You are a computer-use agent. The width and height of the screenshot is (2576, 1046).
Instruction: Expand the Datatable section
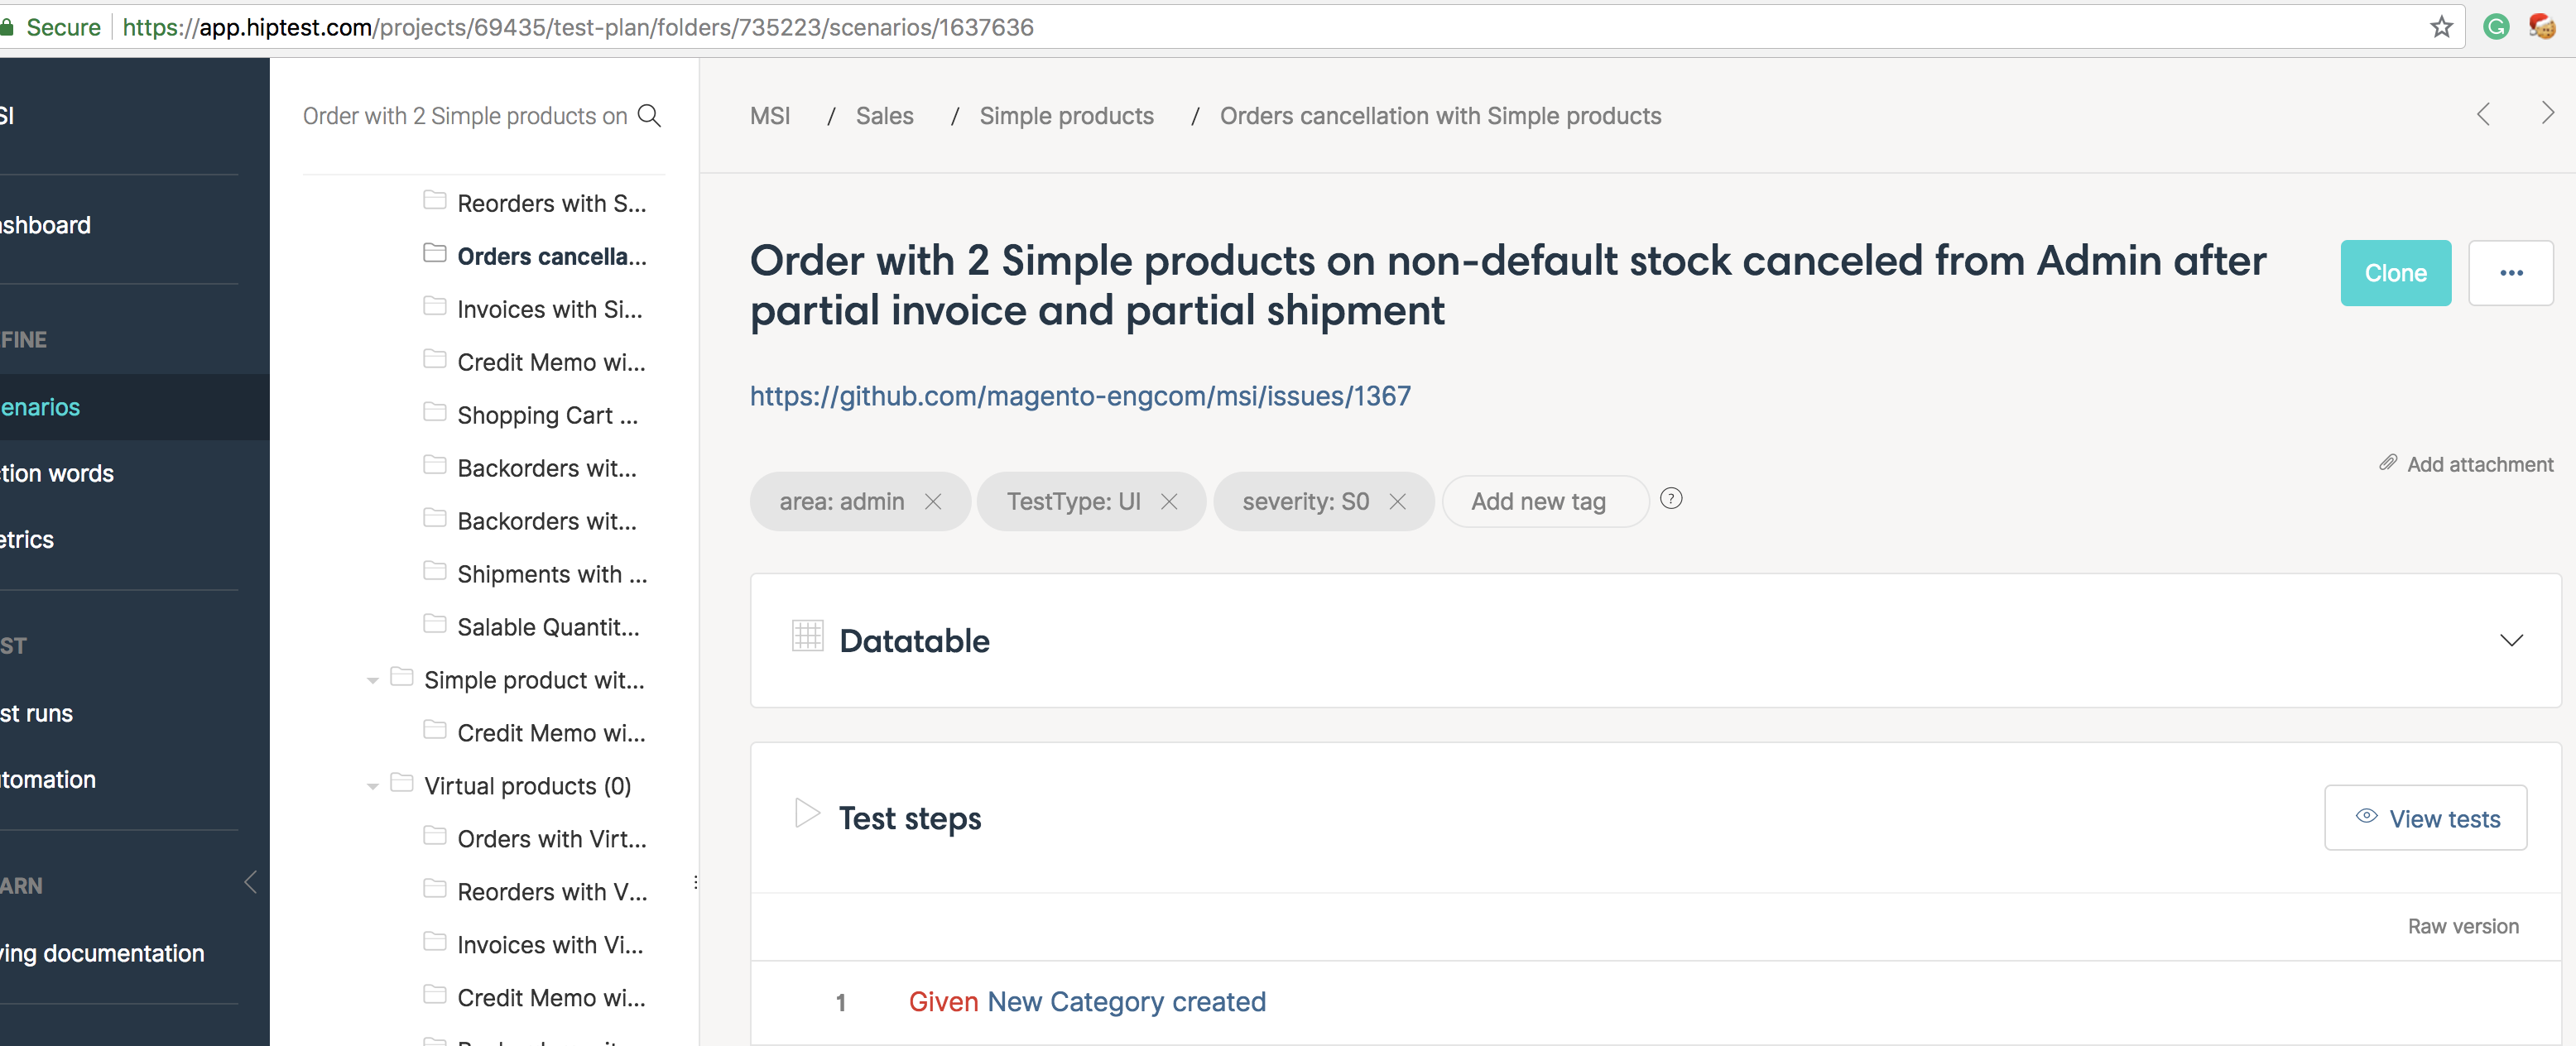point(2511,641)
